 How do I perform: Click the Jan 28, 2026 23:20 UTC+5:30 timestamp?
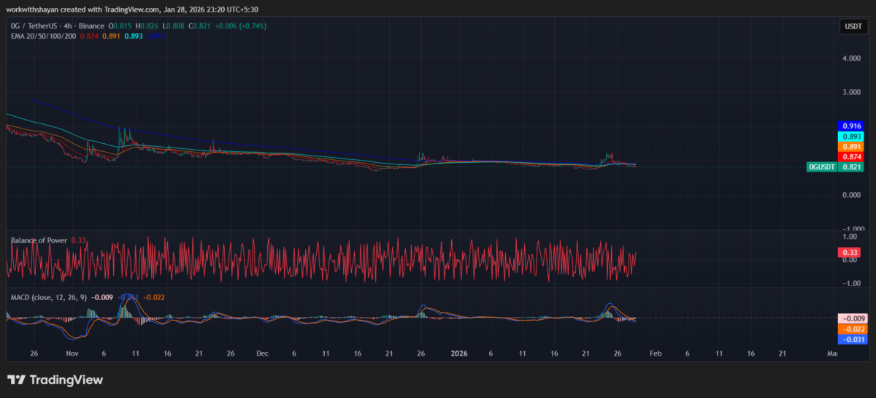click(211, 9)
